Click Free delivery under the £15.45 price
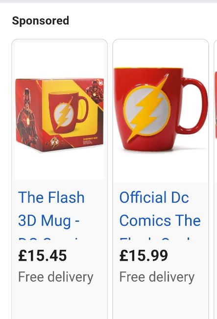217x319 pixels. (x=56, y=277)
